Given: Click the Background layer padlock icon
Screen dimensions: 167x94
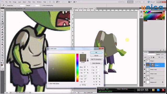Looking at the screenshot, I should [x=163, y=82].
